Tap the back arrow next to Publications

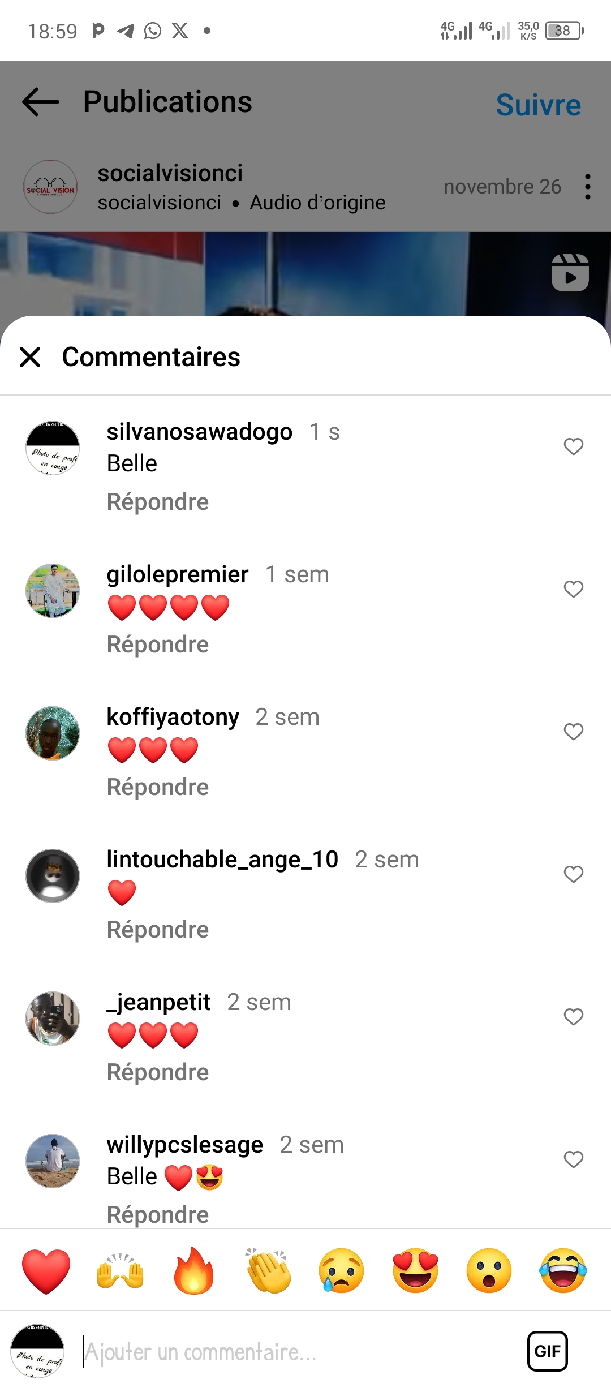(x=41, y=102)
